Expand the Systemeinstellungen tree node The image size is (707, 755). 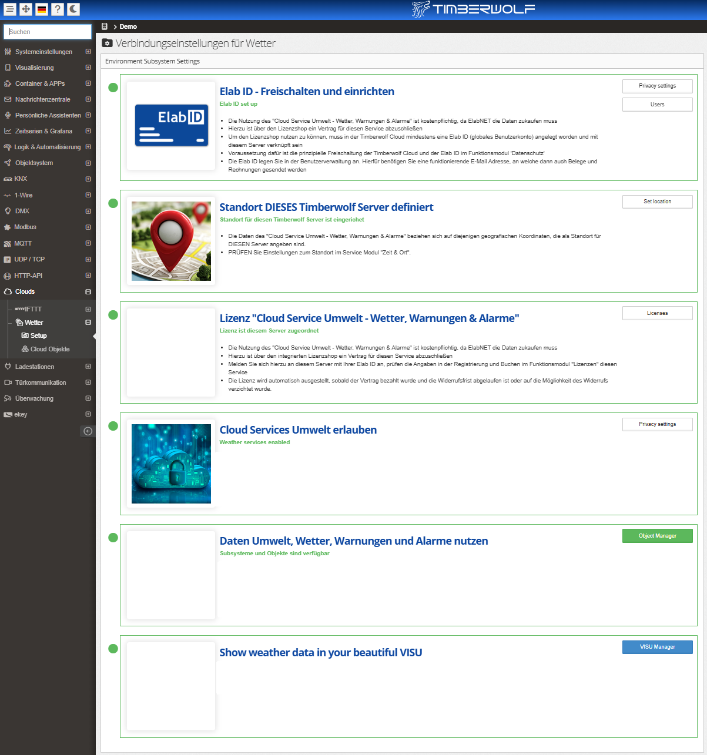point(88,52)
